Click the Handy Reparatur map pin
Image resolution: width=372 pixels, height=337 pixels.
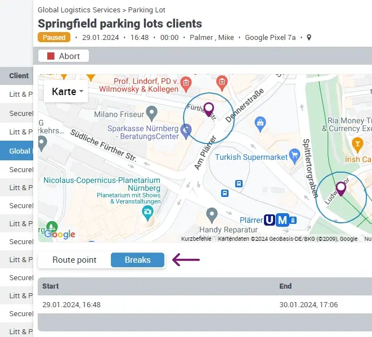point(212,214)
